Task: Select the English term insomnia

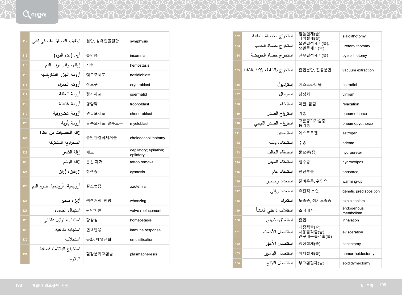Action: click(x=137, y=56)
